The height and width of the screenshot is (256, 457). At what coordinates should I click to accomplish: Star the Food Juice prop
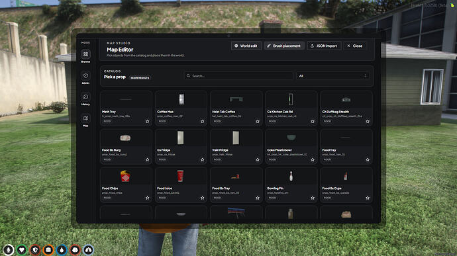coord(202,198)
